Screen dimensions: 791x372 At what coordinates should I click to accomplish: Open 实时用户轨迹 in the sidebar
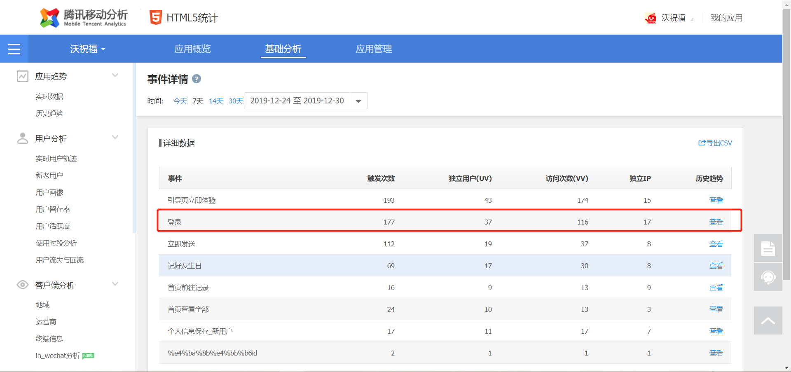click(x=56, y=159)
